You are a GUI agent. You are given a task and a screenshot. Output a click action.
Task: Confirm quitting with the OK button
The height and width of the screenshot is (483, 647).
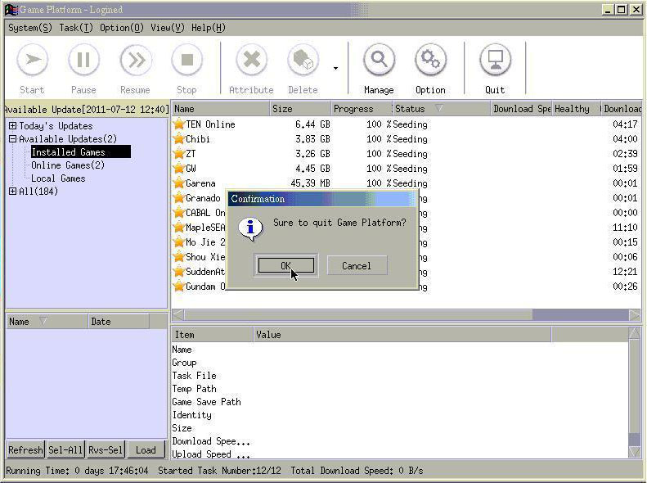click(x=286, y=265)
